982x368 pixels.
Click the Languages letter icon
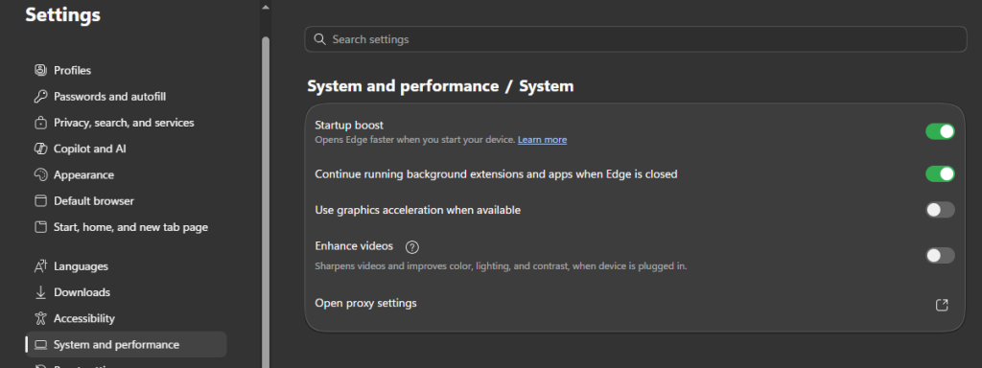pos(40,266)
